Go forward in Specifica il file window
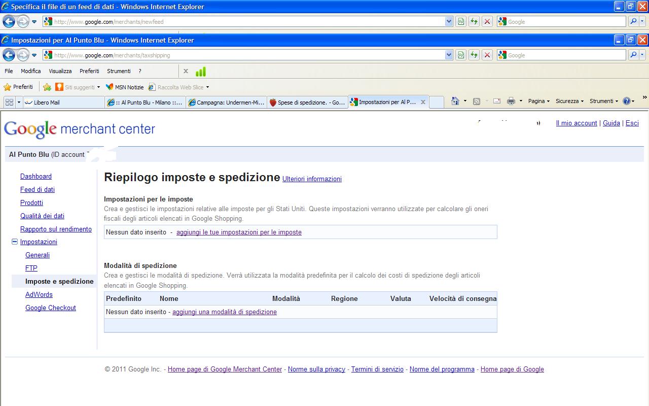The image size is (649, 406). coord(23,21)
